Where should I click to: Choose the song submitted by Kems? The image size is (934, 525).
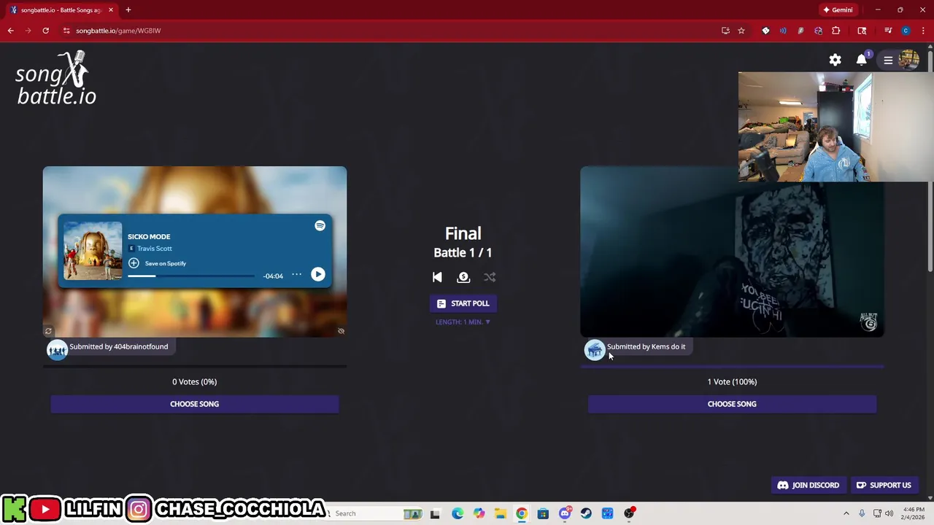point(732,404)
